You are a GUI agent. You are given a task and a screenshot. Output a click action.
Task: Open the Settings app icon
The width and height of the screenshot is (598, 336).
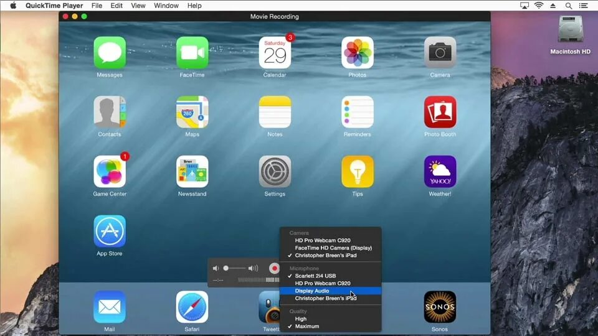pyautogui.click(x=275, y=172)
